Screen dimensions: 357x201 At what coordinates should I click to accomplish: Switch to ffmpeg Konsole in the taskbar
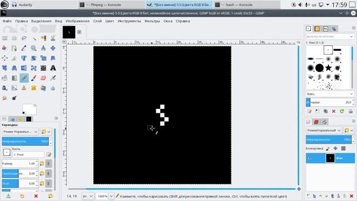[x=112, y=4]
